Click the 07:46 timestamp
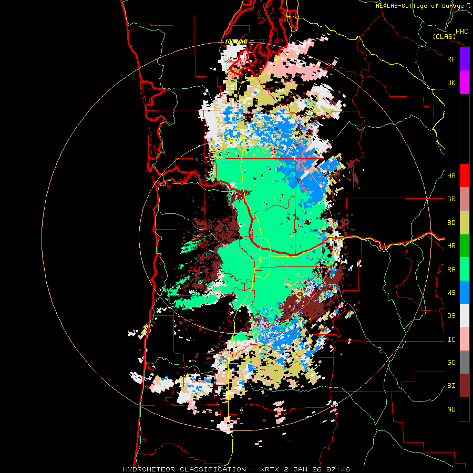The width and height of the screenshot is (473, 473). [338, 469]
